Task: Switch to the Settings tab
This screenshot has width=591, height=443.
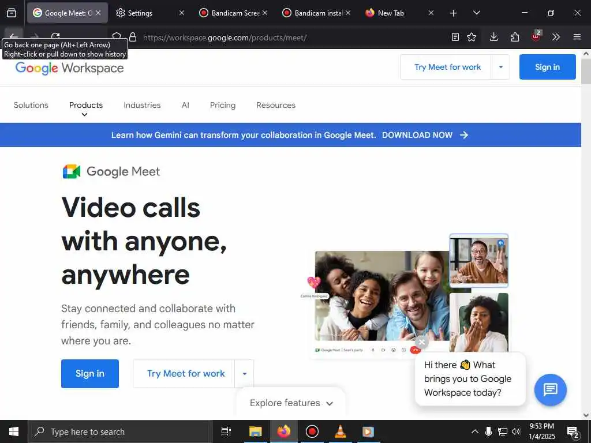Action: pos(144,13)
